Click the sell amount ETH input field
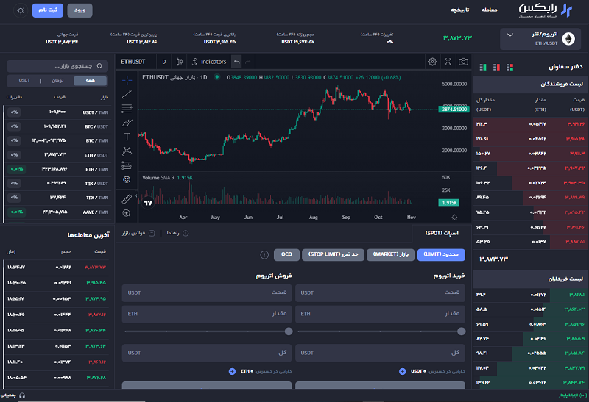 click(207, 314)
